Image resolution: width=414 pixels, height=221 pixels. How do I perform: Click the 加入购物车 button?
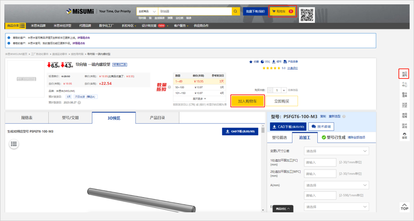click(247, 101)
